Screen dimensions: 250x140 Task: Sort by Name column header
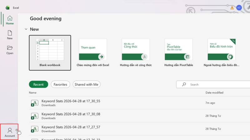point(32,92)
